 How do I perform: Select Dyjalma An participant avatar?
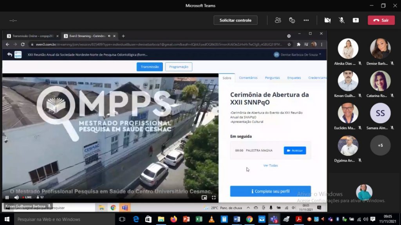(x=348, y=146)
